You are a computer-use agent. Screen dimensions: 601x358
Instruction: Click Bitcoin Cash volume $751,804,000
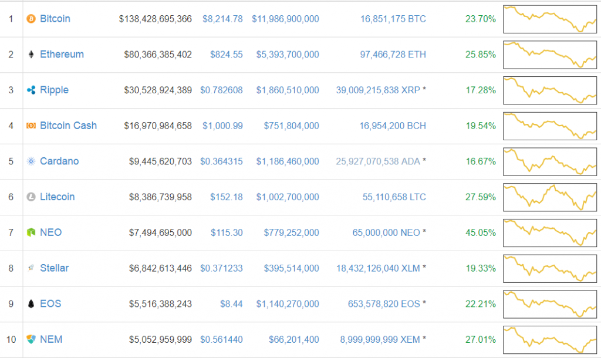pos(291,126)
